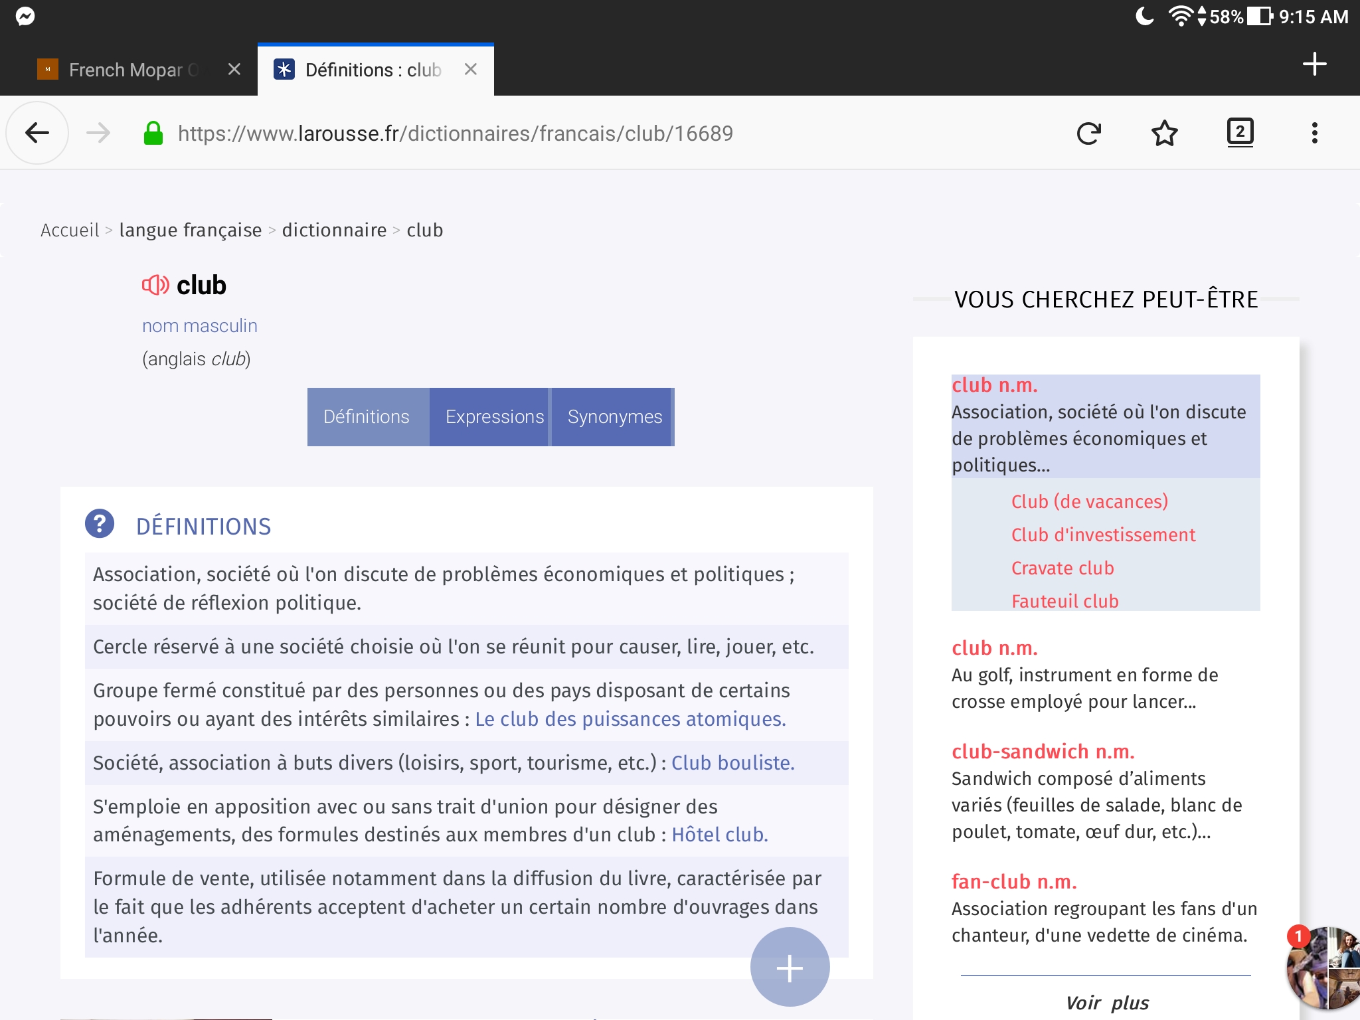Switch to the Synonymes tab
The width and height of the screenshot is (1360, 1020).
click(x=614, y=417)
